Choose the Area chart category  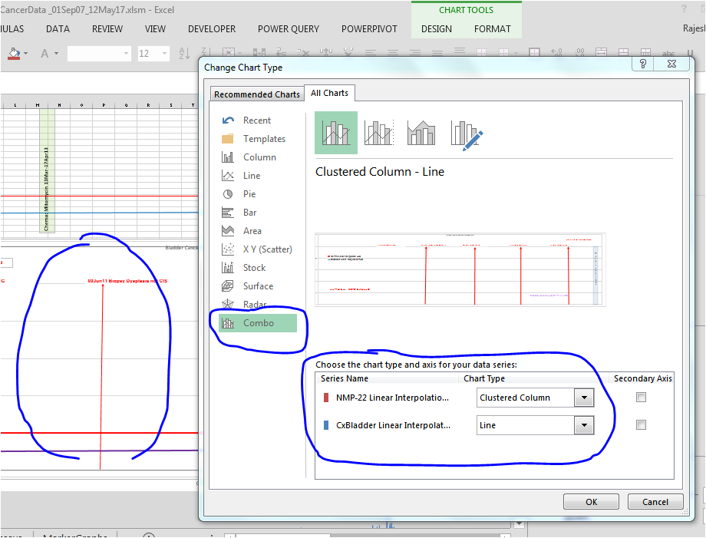pos(256,231)
